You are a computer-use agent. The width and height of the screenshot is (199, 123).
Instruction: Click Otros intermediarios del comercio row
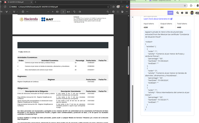pyautogui.click(x=63, y=70)
